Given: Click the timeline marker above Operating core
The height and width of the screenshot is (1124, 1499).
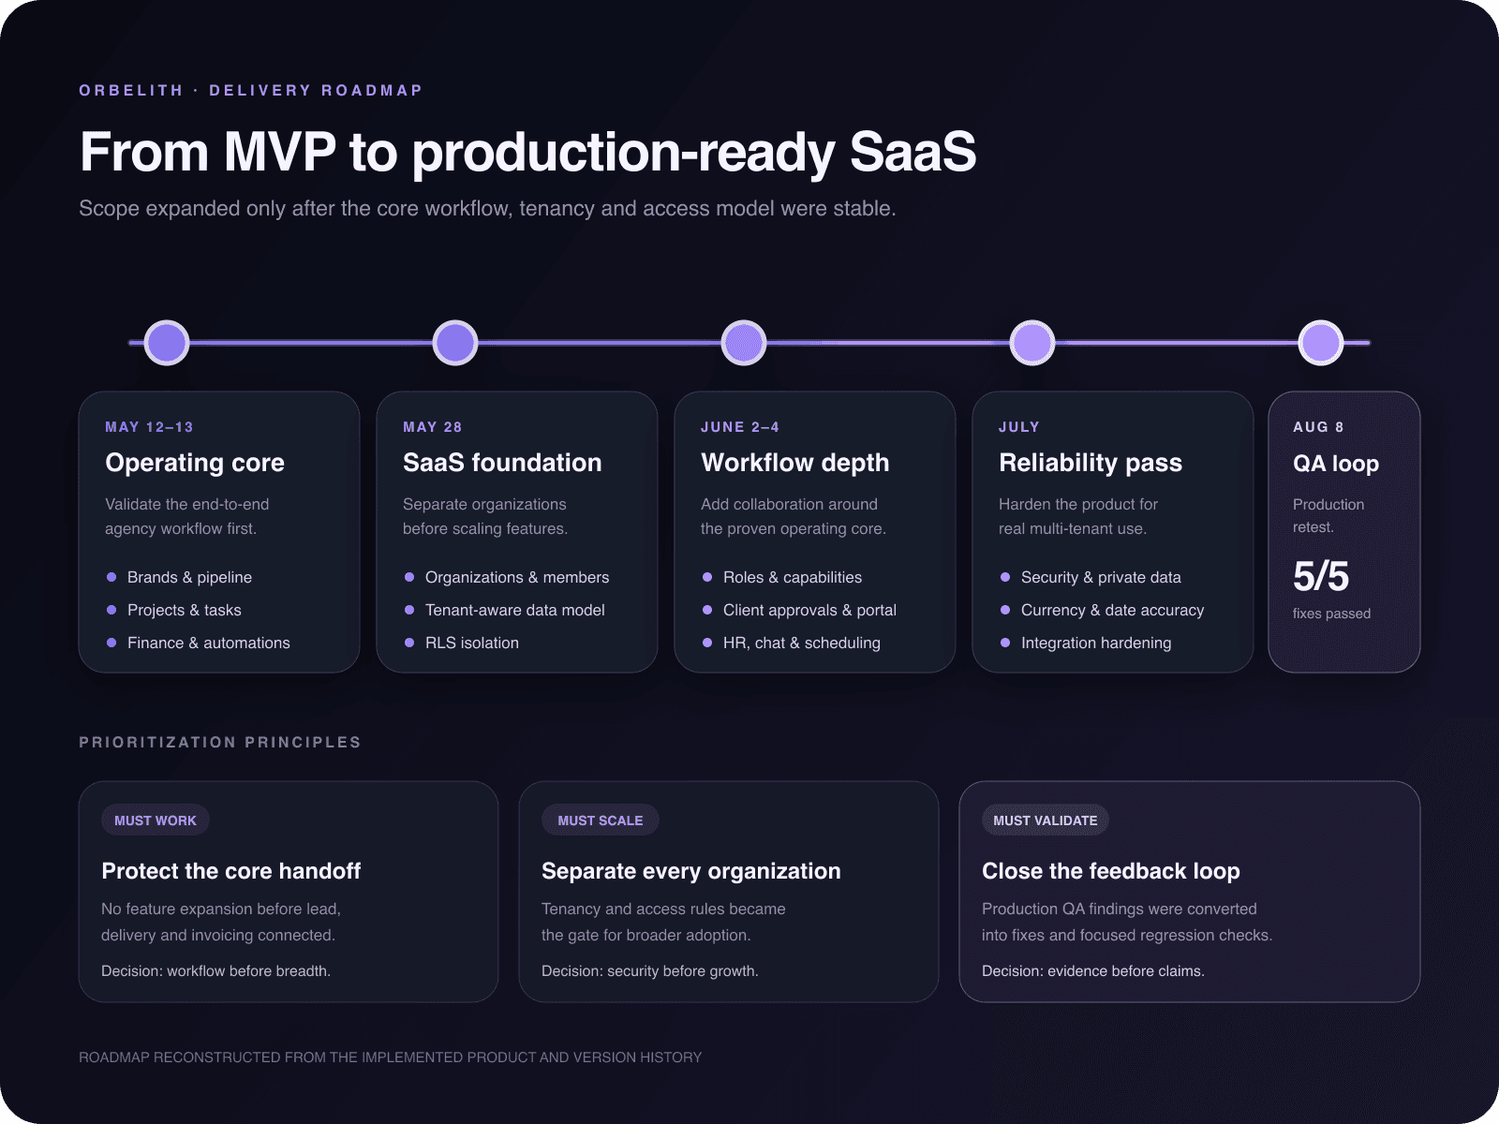Looking at the screenshot, I should pyautogui.click(x=167, y=343).
